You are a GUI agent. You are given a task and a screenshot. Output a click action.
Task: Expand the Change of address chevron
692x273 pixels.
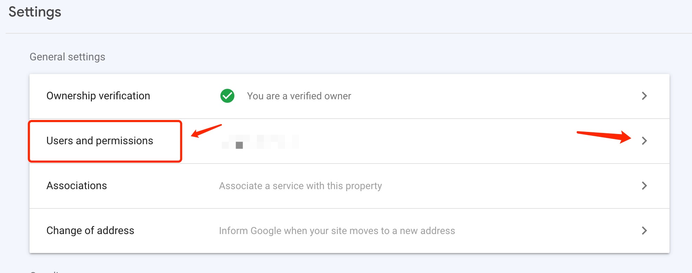(644, 231)
